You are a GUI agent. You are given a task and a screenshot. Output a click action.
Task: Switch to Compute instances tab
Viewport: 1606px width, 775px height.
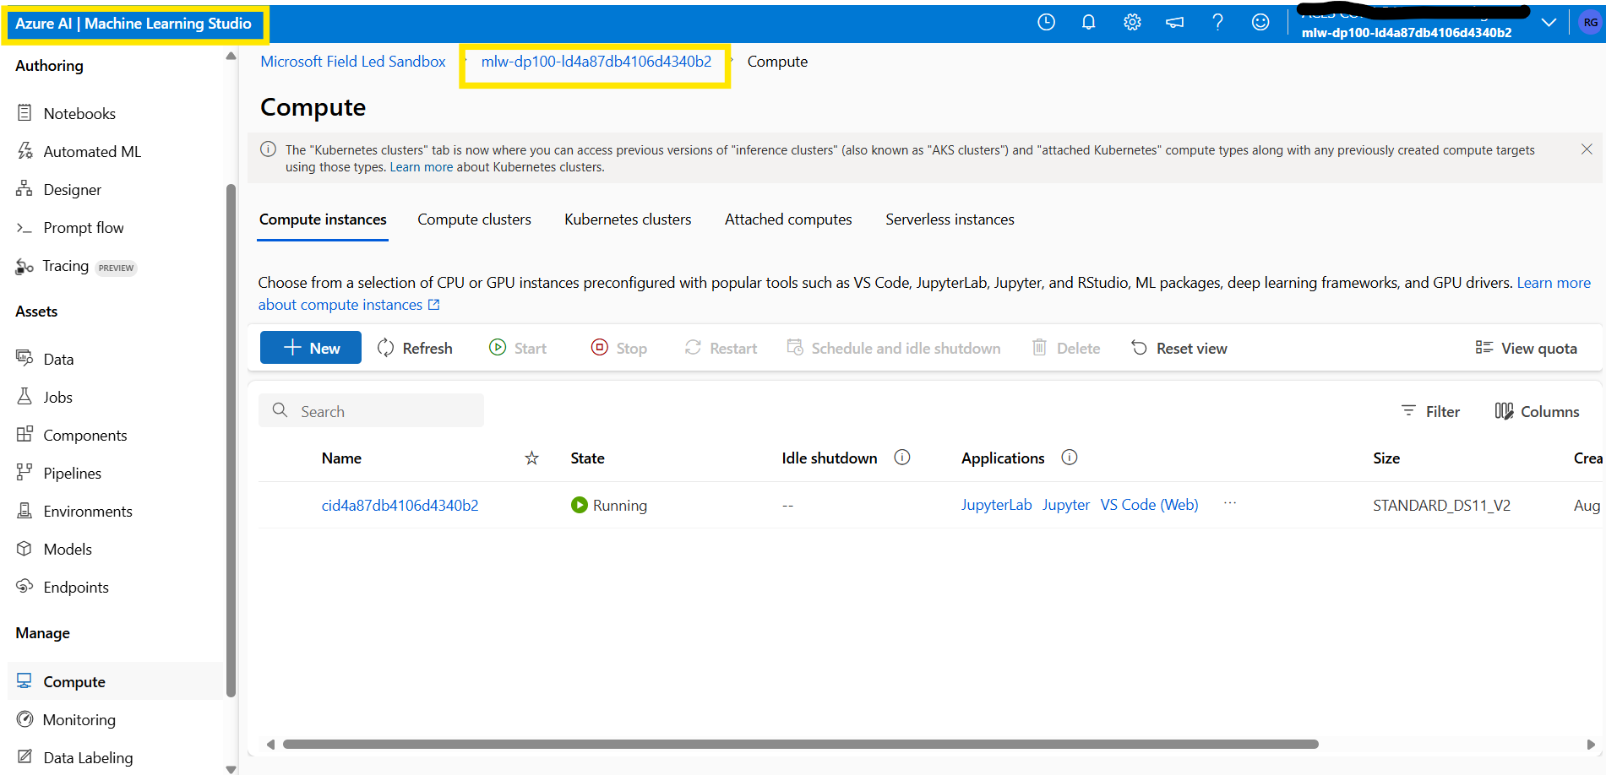[323, 219]
